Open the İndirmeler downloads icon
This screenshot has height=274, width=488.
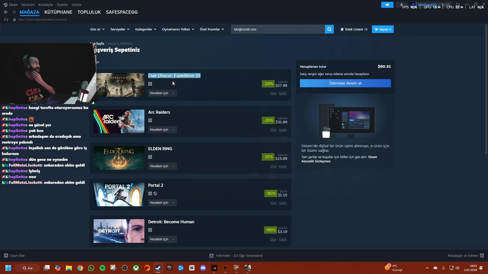211,256
